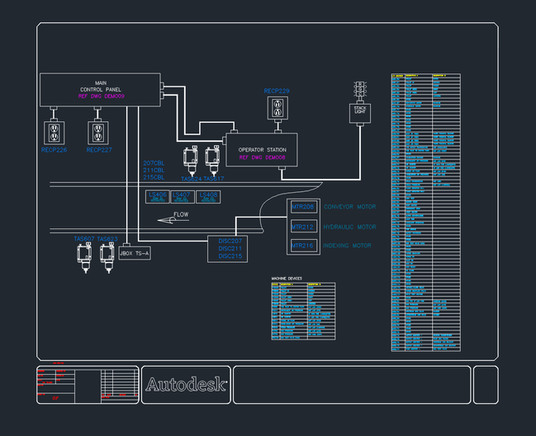Click the TAS624 tag text
The width and height of the screenshot is (536, 436).
[192, 179]
